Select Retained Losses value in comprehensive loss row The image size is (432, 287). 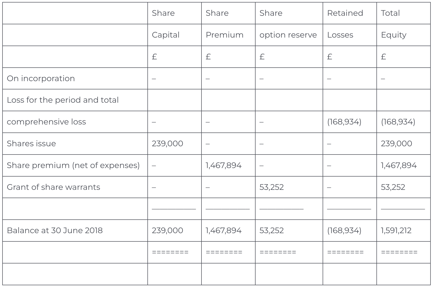point(344,122)
